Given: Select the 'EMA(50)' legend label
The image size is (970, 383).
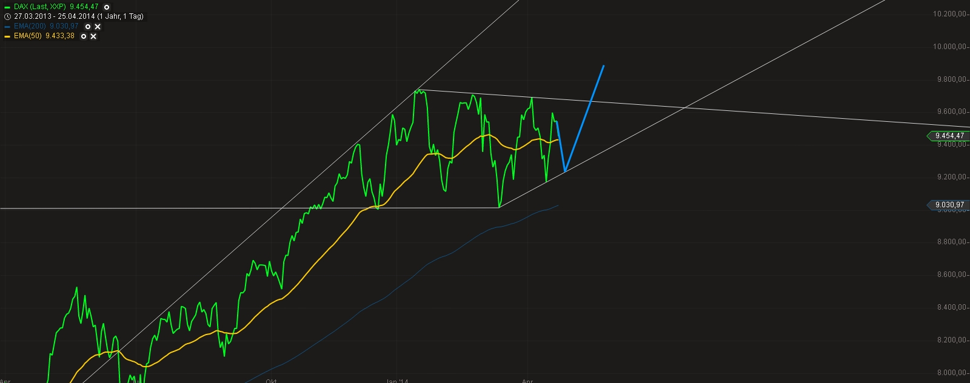Looking at the screenshot, I should coord(27,36).
